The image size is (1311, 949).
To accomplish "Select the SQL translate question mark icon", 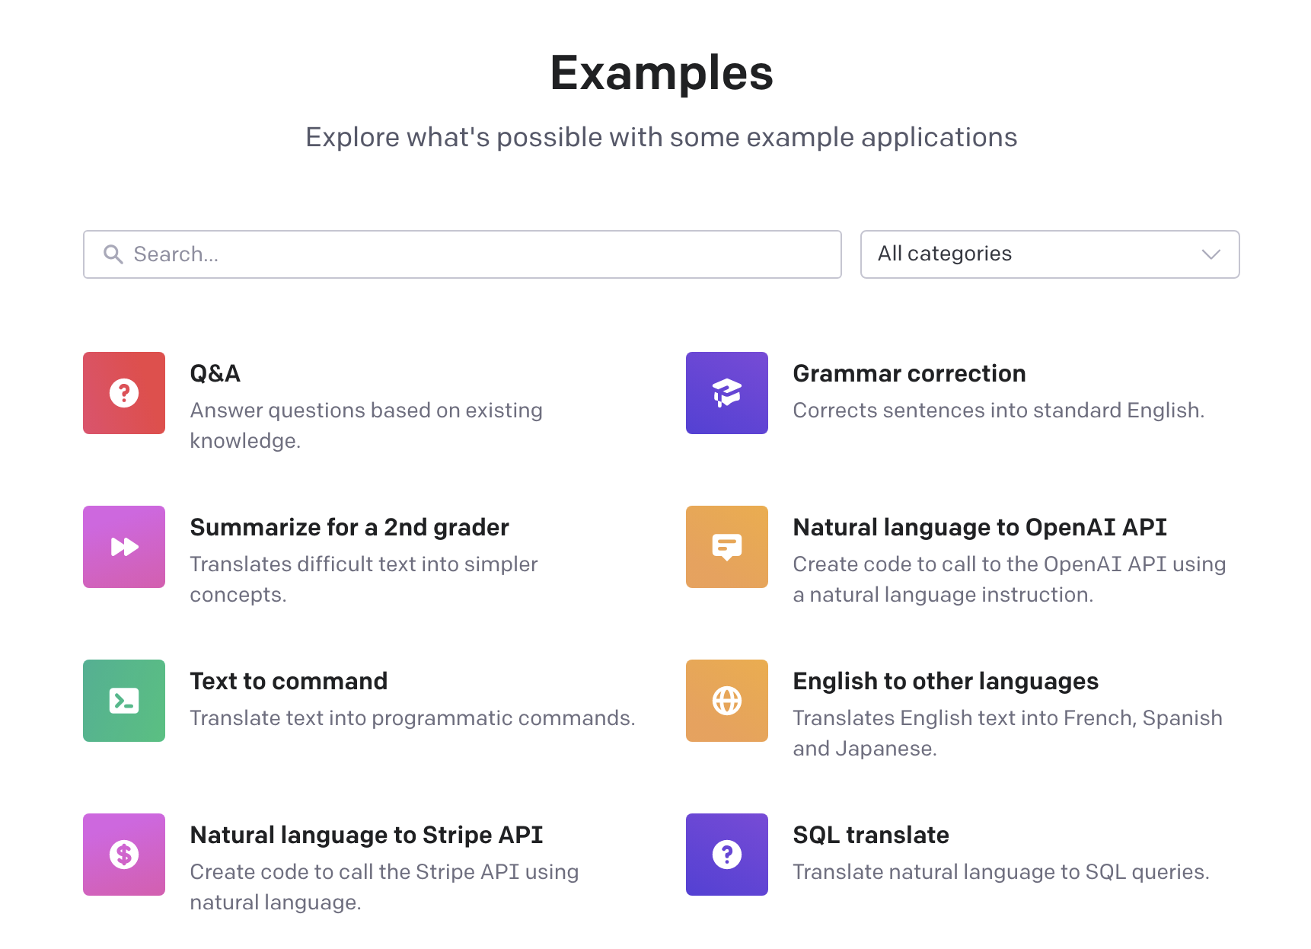I will pos(726,855).
